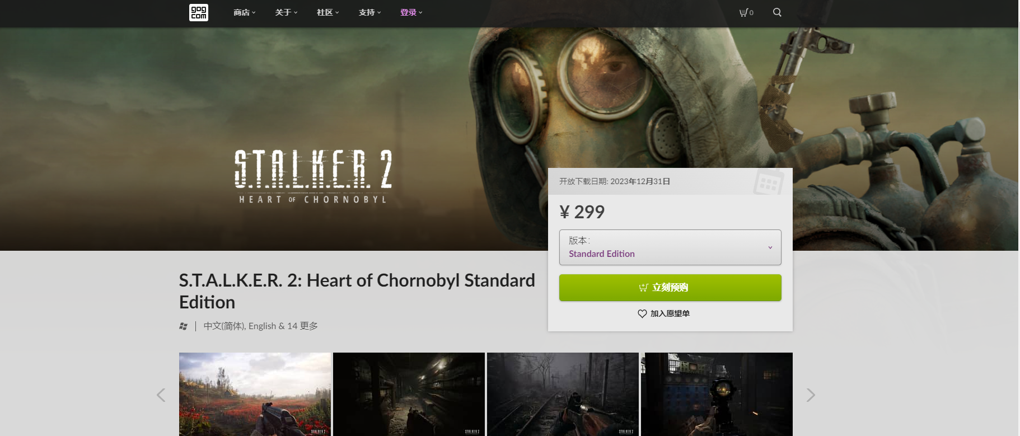Open the red poppy field screenshot
The height and width of the screenshot is (436, 1020).
(255, 394)
